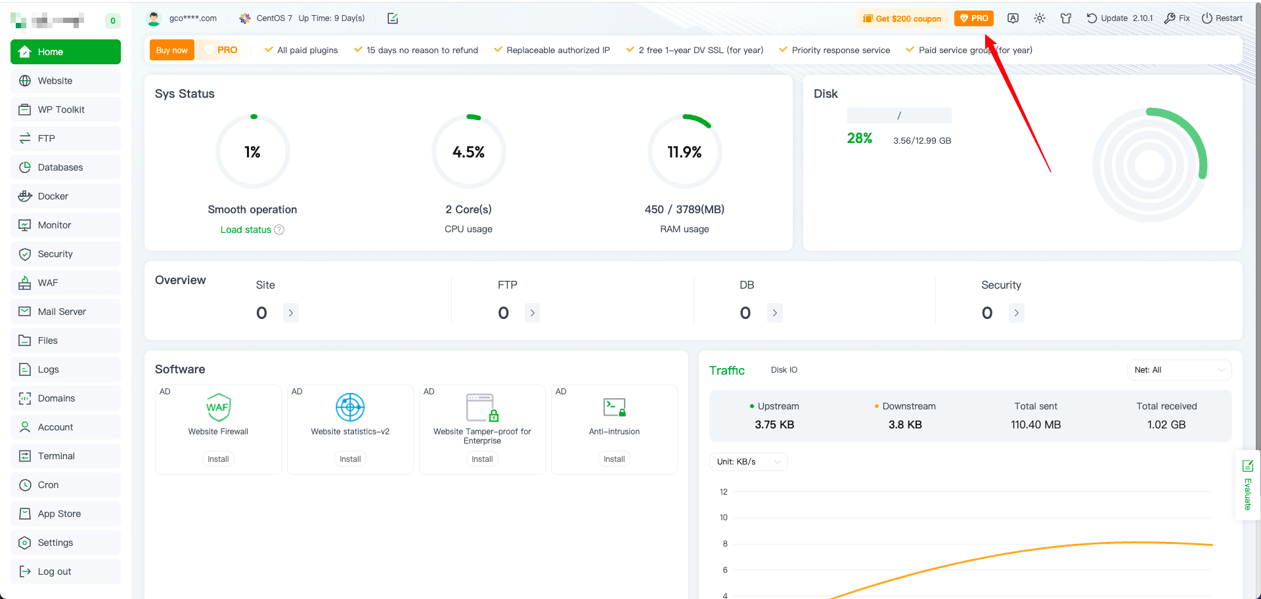Go to App Store in sidebar
The height and width of the screenshot is (599, 1261).
click(59, 514)
